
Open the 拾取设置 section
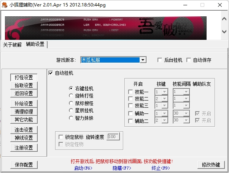click(x=24, y=85)
